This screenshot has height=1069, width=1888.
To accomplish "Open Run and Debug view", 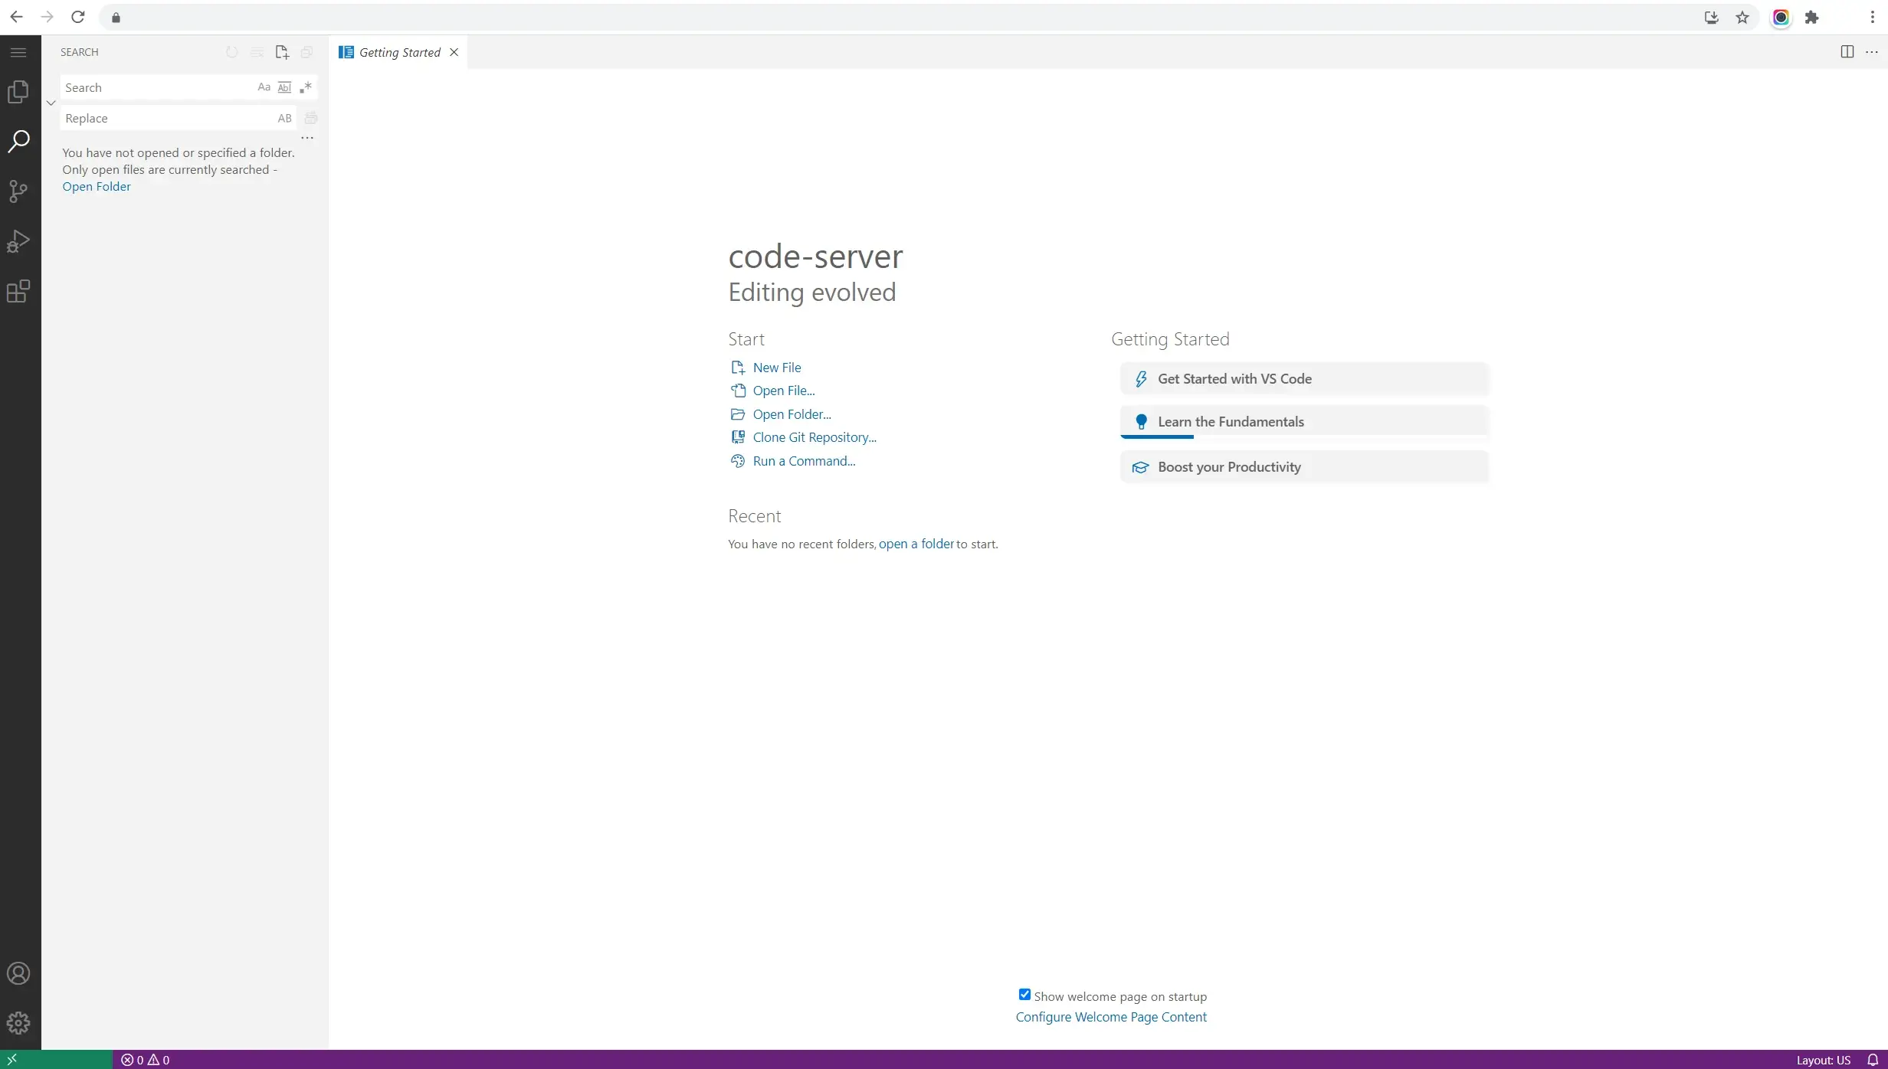I will coord(18,241).
